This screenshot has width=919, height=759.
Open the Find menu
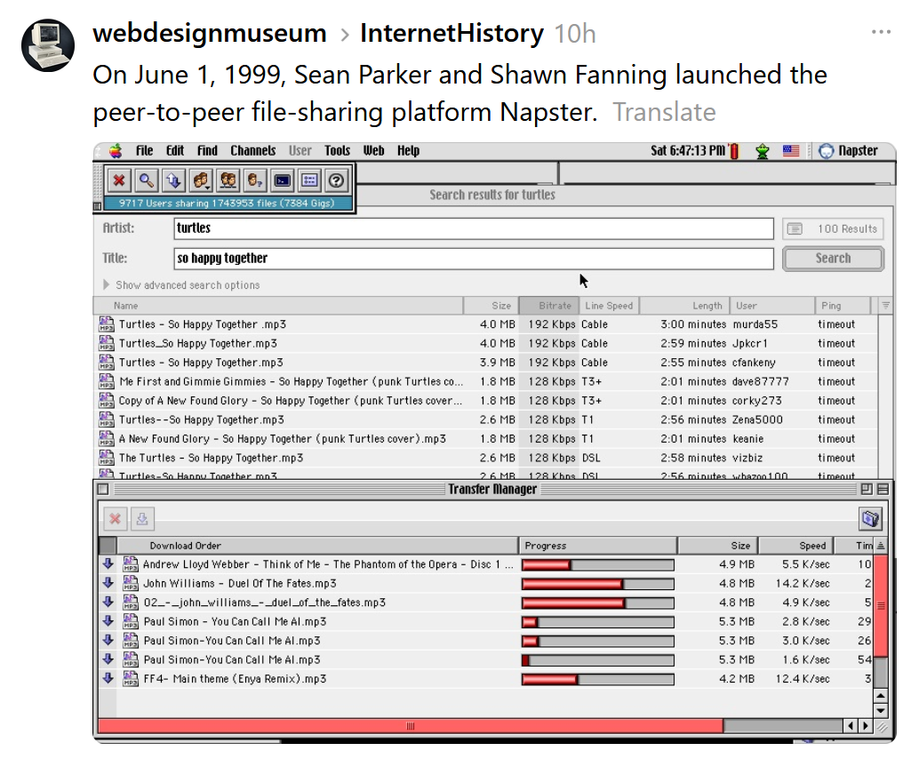207,151
